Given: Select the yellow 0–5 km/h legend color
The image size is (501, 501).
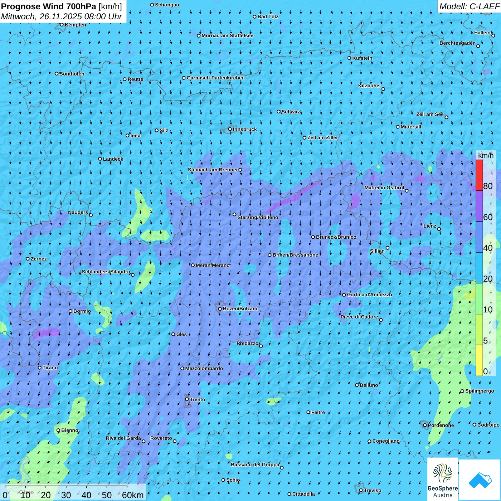Looking at the screenshot, I should [x=479, y=360].
